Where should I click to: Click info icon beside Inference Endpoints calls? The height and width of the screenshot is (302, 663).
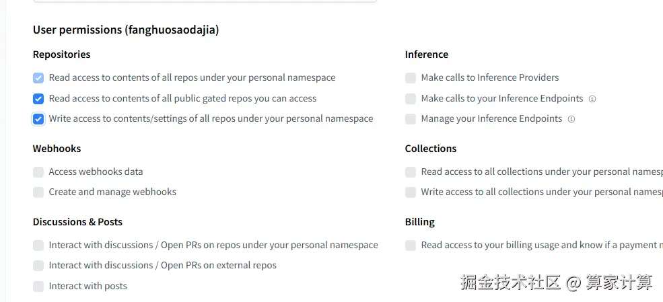(x=592, y=99)
